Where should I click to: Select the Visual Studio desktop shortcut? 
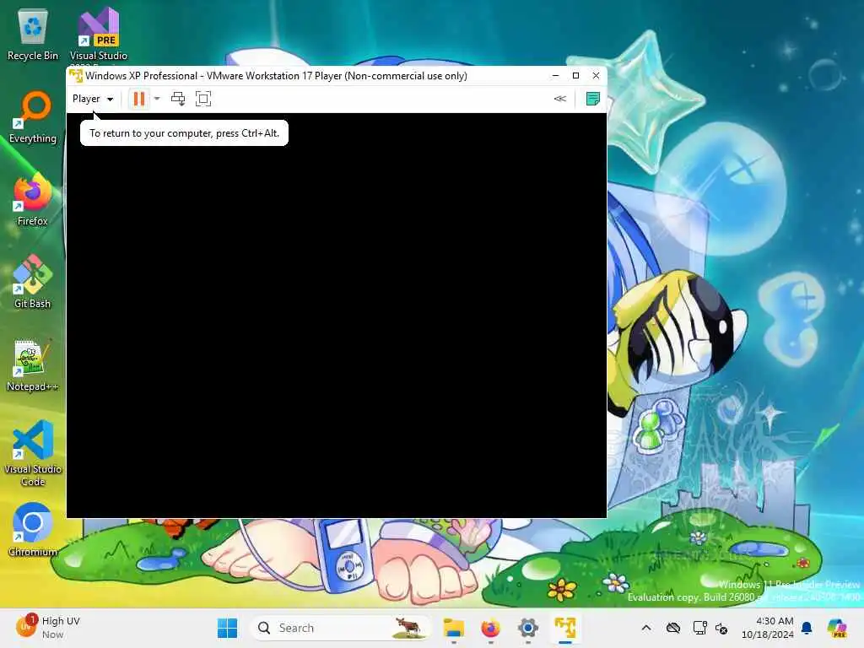[99, 35]
